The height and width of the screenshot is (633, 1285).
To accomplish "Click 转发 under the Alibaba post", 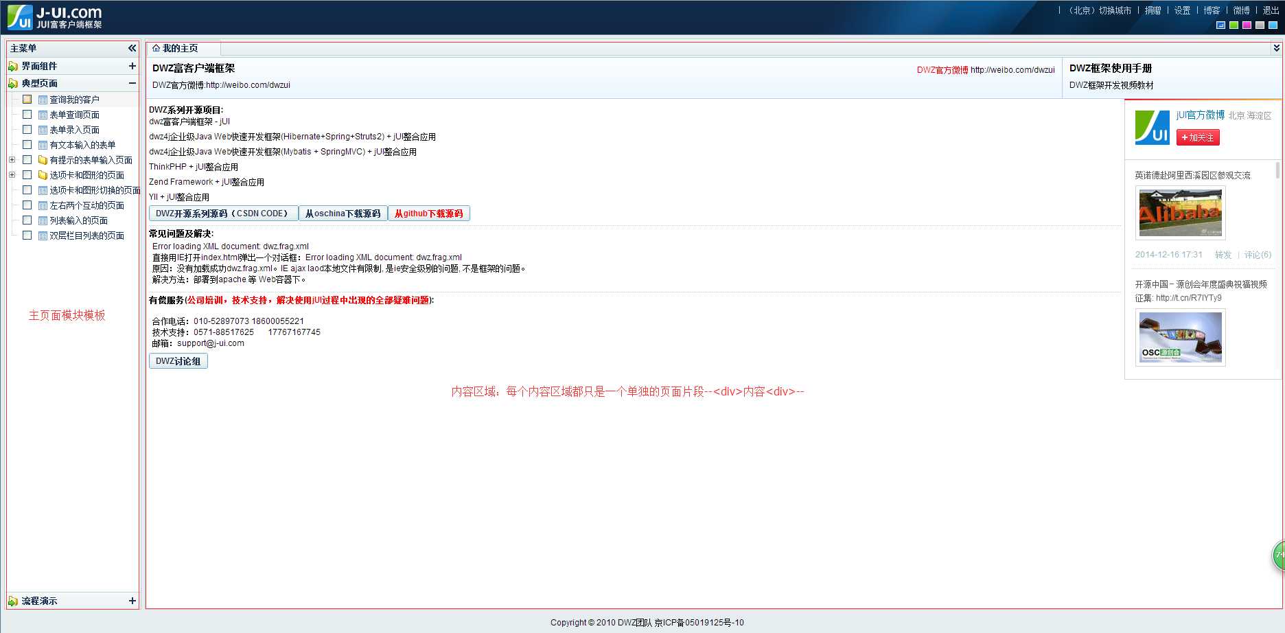I will coord(1223,255).
